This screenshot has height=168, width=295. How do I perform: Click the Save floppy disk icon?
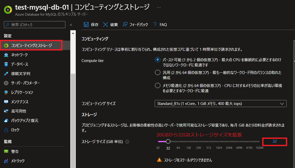tap(86, 25)
